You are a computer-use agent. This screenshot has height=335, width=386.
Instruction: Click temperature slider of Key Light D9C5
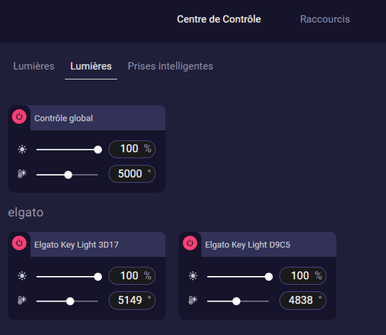tap(238, 301)
